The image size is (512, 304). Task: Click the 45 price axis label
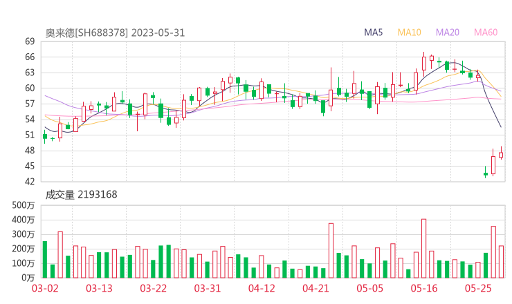30,166
